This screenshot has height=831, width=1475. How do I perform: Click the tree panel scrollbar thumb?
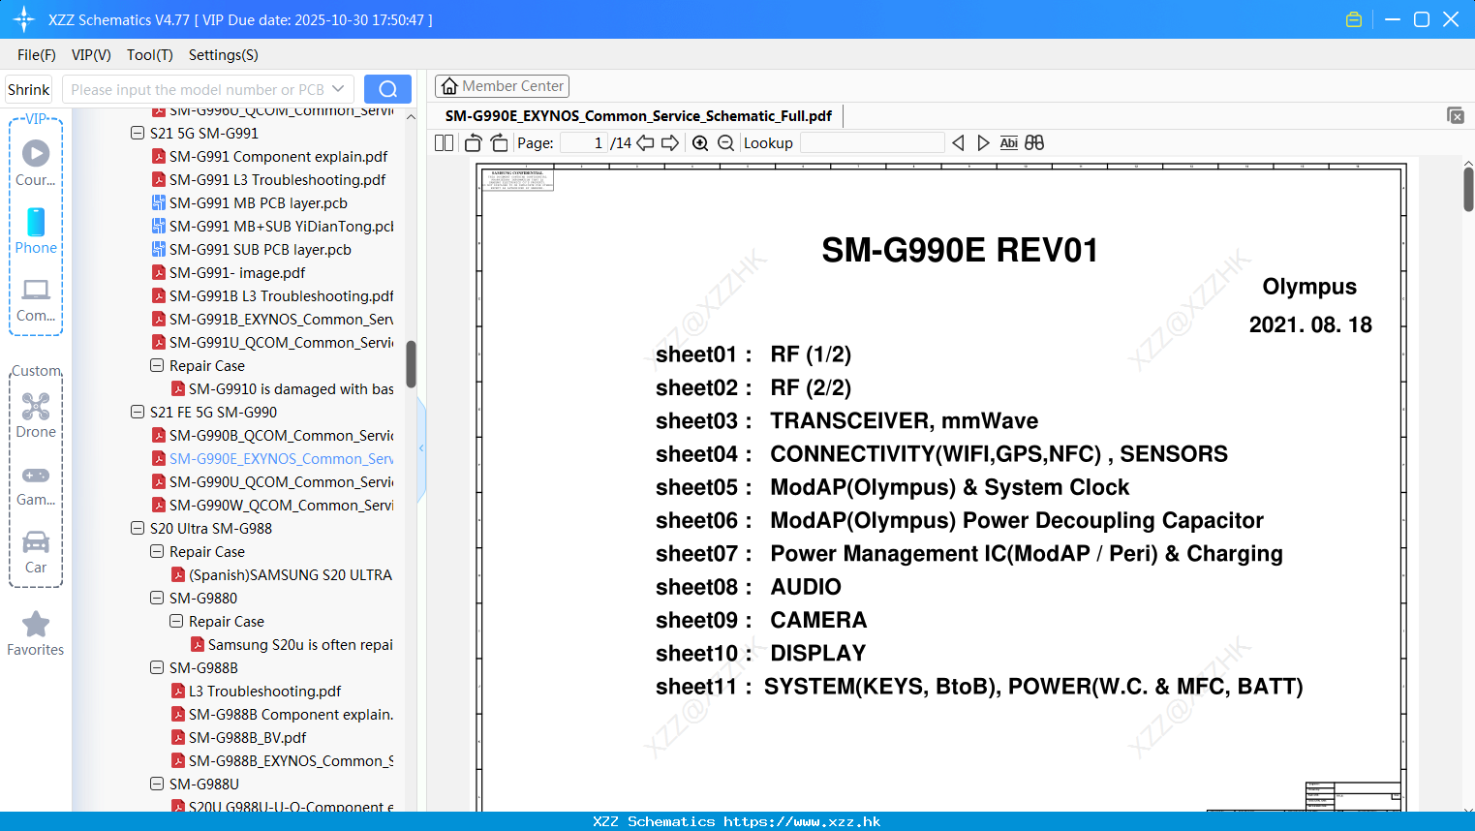[x=411, y=363]
